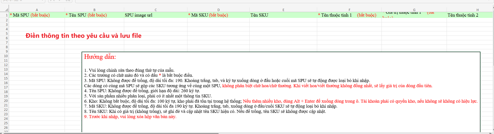Click the horizontal scrollbar's left arrow
The height and width of the screenshot is (134, 494).
pyautogui.click(x=1, y=133)
